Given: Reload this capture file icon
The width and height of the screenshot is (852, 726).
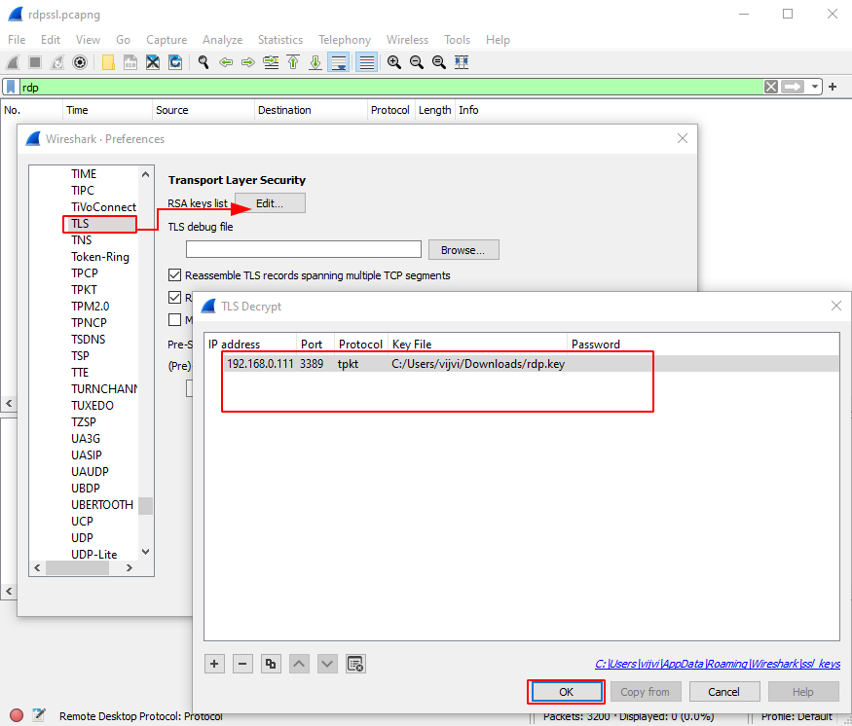Looking at the screenshot, I should (x=175, y=62).
